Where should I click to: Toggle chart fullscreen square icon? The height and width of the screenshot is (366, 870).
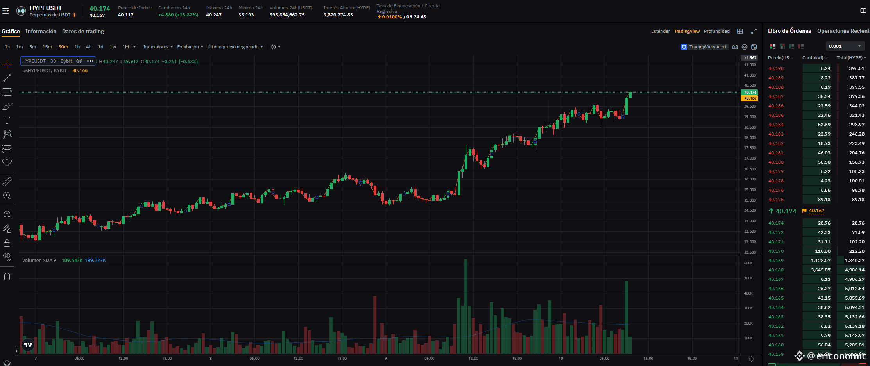[754, 47]
